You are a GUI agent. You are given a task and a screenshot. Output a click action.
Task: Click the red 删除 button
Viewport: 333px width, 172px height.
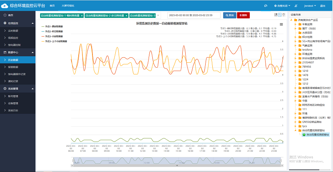[x=244, y=15]
